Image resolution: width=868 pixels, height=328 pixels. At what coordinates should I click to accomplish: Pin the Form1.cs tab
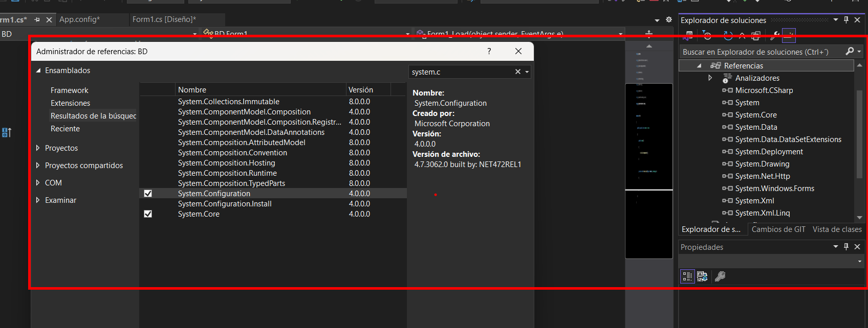37,19
